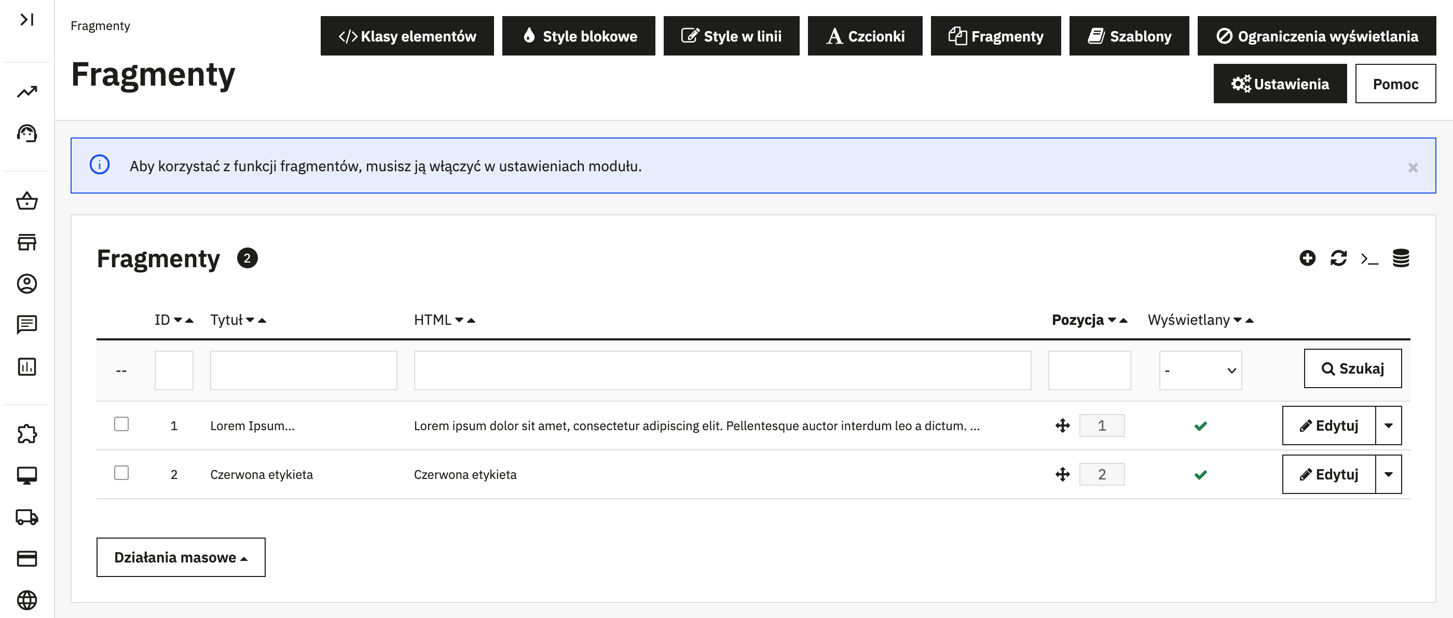The height and width of the screenshot is (618, 1453).
Task: Open the Wyświetlany filter dropdown
Action: click(x=1200, y=370)
